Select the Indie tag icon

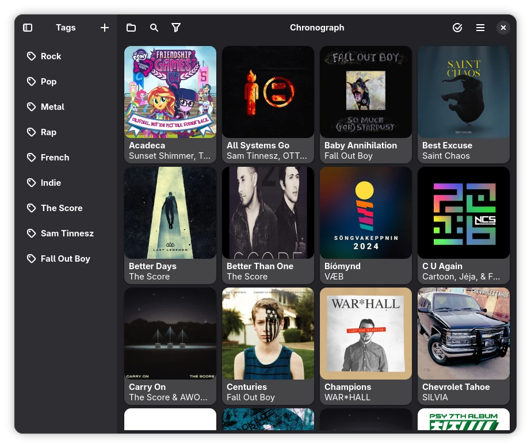pyautogui.click(x=31, y=183)
